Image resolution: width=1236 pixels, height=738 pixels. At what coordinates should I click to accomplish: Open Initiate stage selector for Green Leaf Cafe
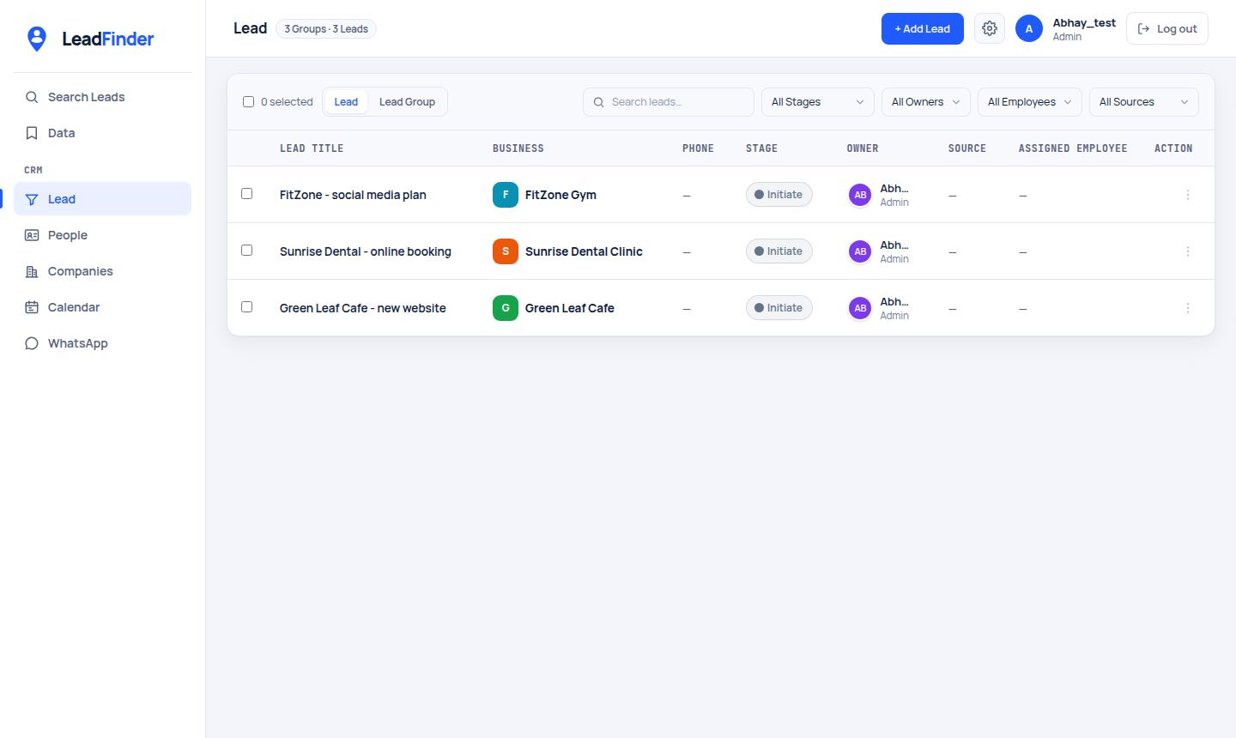tap(779, 308)
